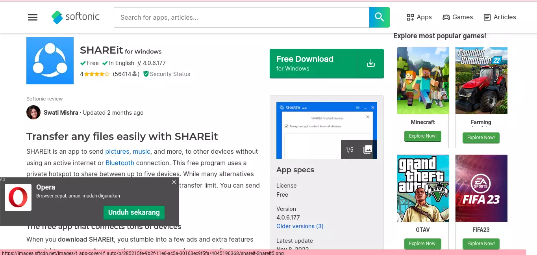This screenshot has height=255, width=537.
Task: Open Older versions (3) link
Action: click(300, 226)
